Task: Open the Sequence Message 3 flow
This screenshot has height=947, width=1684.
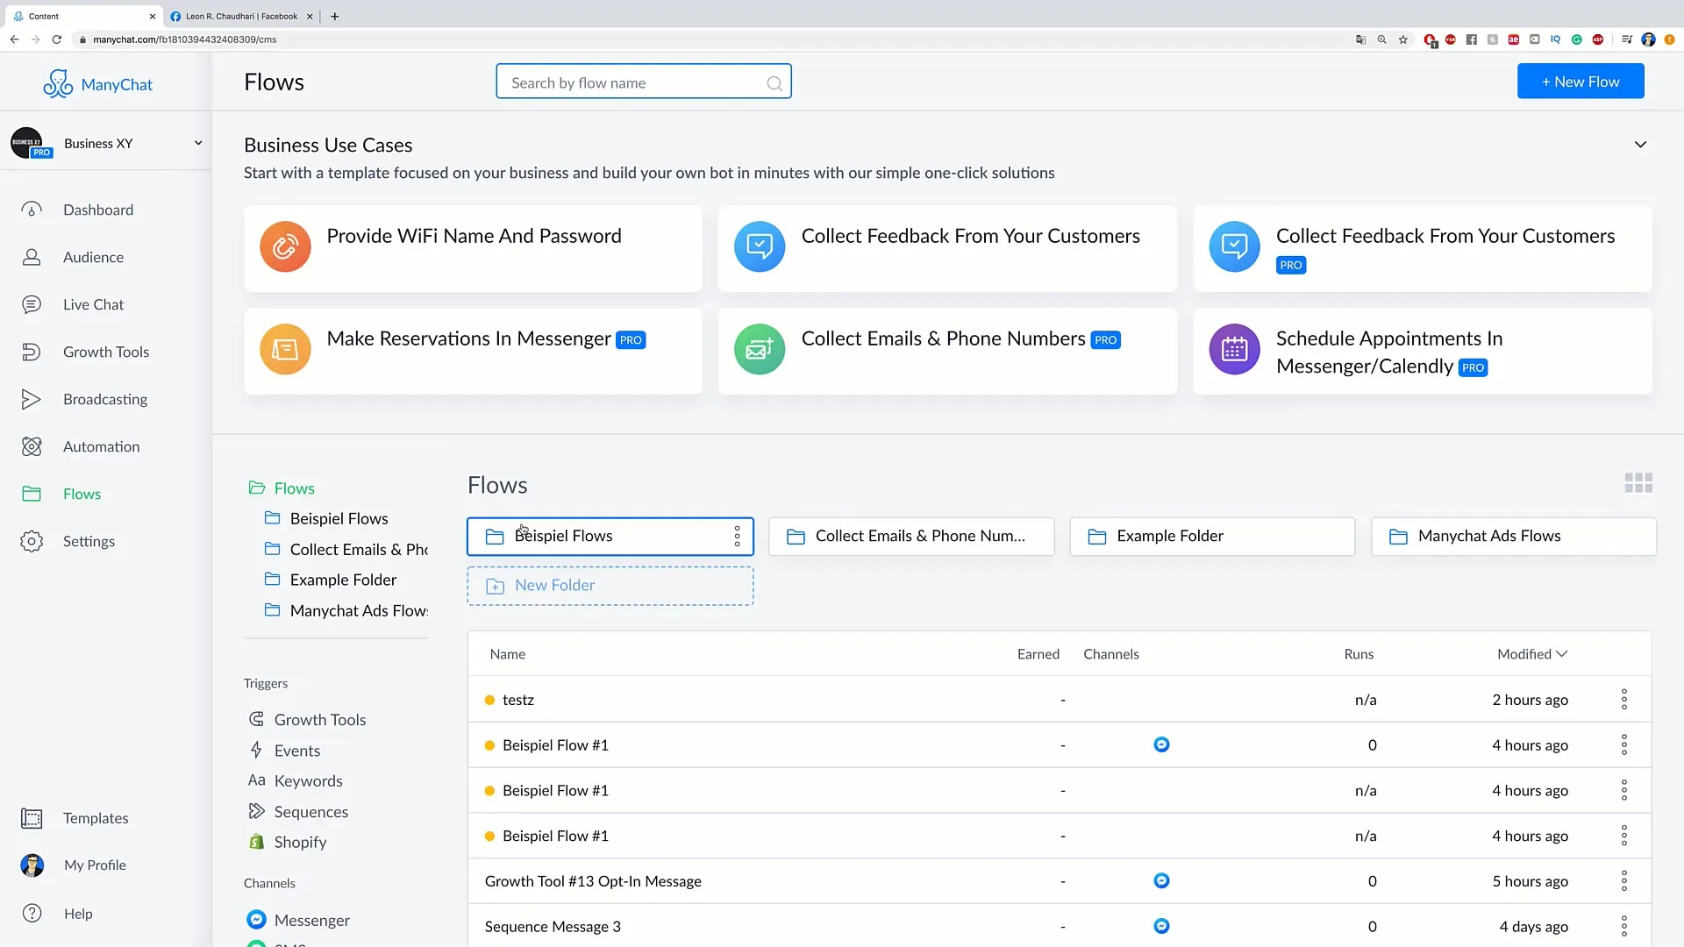Action: click(553, 927)
